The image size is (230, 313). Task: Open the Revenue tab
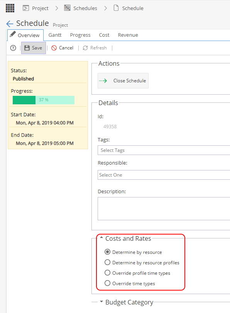(x=128, y=35)
